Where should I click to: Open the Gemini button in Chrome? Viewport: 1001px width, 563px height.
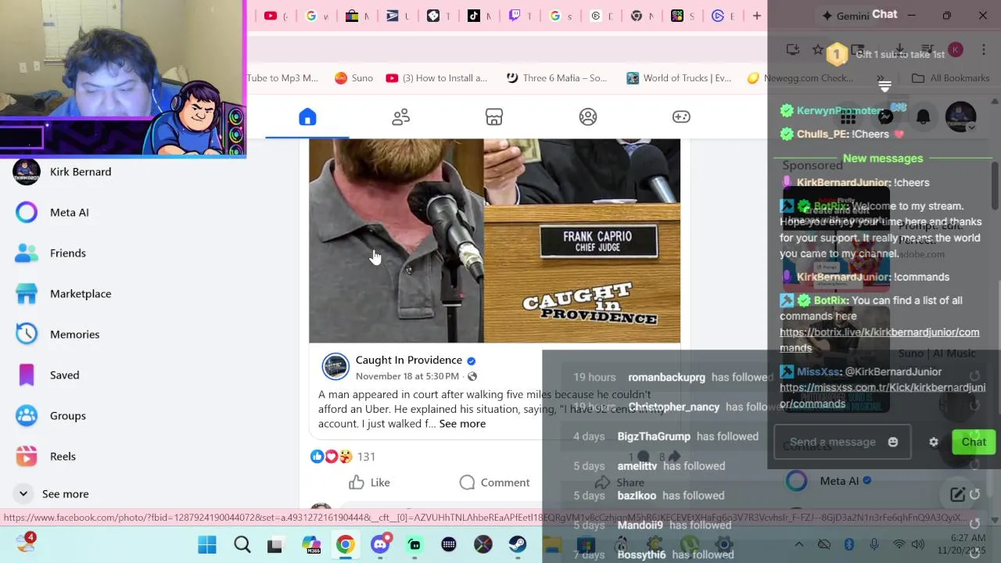tap(846, 16)
